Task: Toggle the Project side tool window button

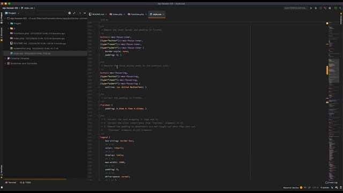Action: [x=2, y=18]
